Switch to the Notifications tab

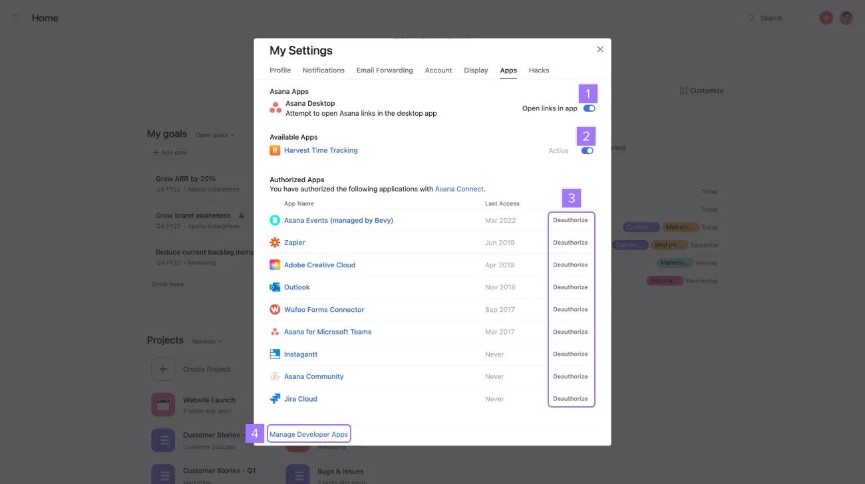coord(323,70)
